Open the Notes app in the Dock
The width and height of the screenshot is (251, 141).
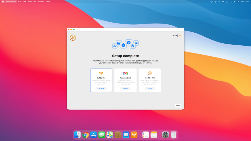click(154, 135)
